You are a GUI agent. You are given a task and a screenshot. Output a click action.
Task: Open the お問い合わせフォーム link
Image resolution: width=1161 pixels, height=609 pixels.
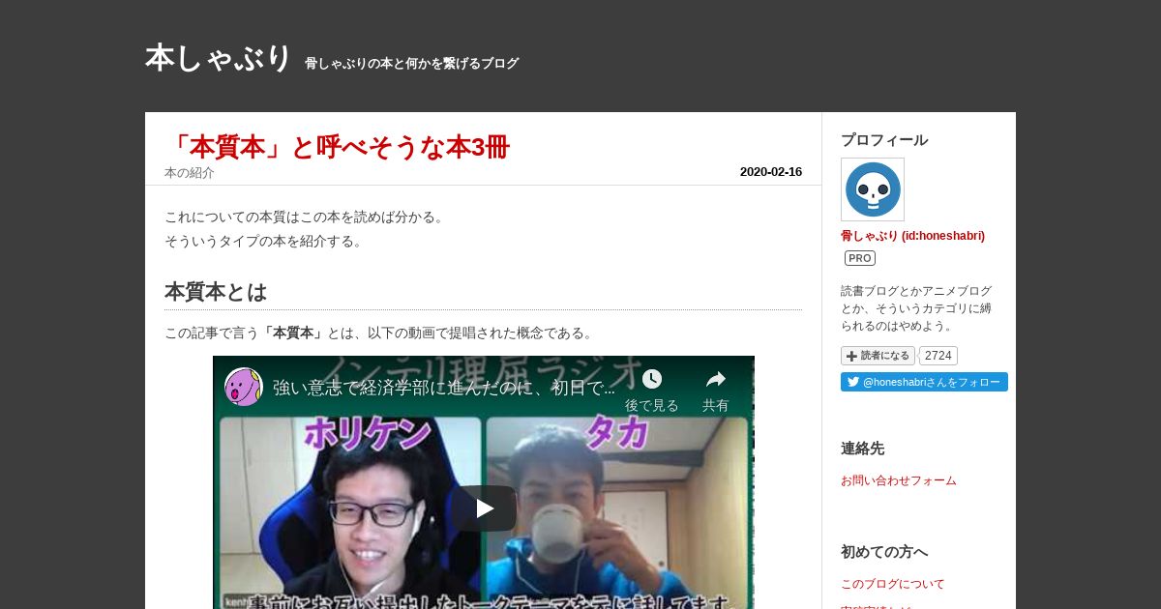tap(899, 480)
